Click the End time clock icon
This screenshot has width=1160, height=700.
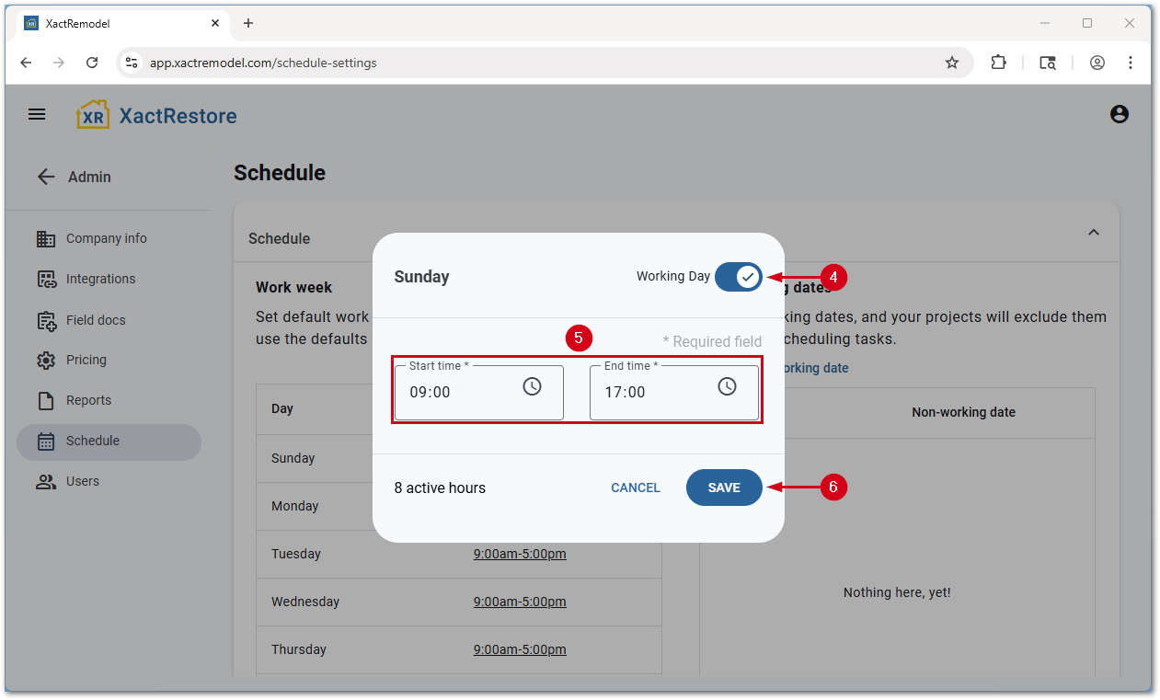[x=727, y=387]
